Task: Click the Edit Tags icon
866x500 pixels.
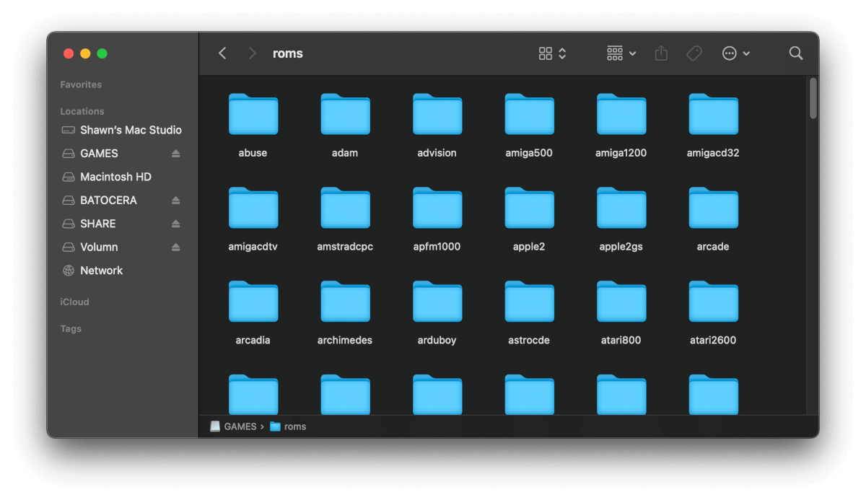Action: [x=694, y=53]
